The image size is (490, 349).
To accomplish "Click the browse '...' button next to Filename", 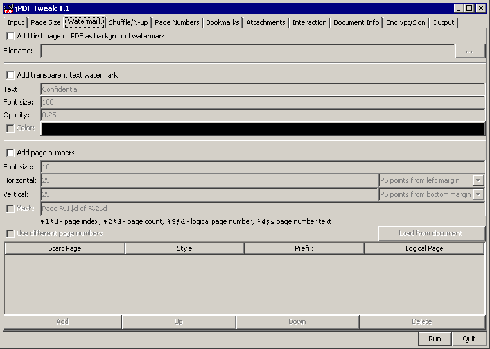I will click(469, 51).
